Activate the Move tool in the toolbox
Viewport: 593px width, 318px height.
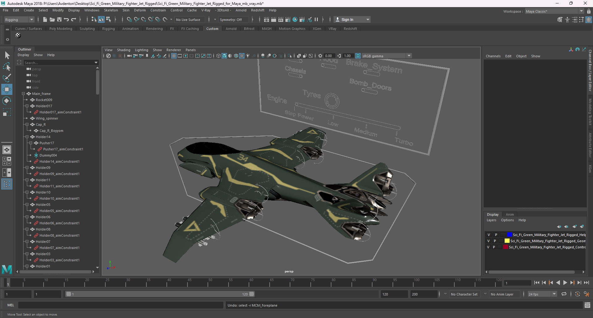click(x=7, y=89)
